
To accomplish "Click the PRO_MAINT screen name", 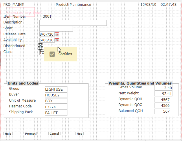I will (14, 5).
